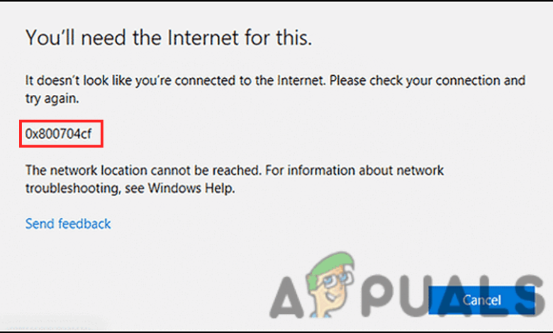Click the gray letter U in Appuals watermark

417,295
